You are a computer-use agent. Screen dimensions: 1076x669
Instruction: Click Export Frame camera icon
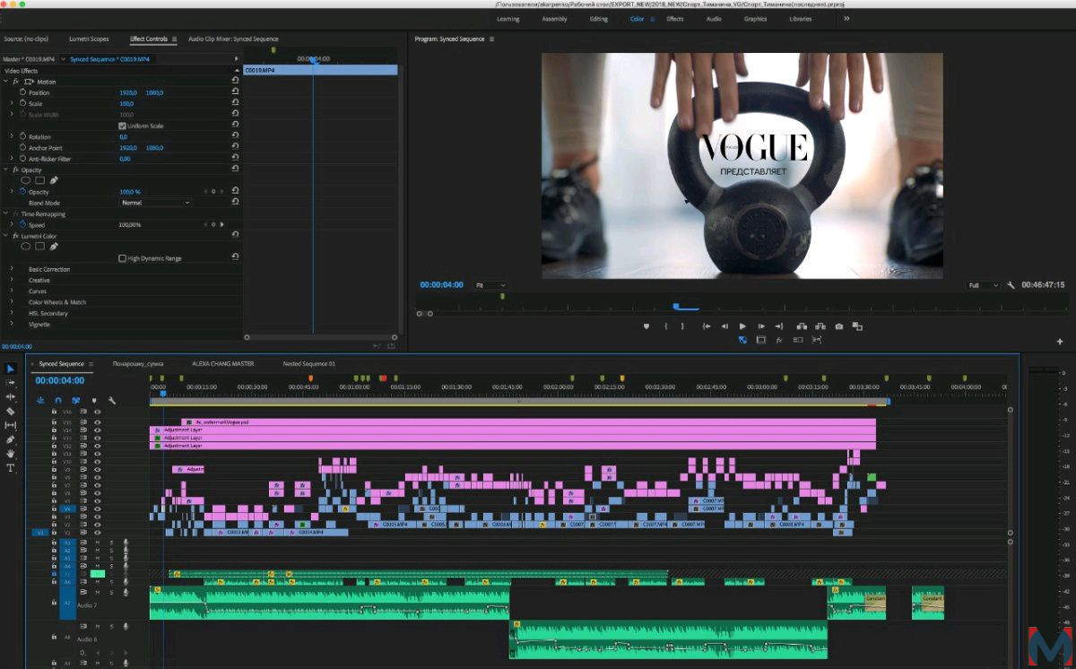(838, 326)
